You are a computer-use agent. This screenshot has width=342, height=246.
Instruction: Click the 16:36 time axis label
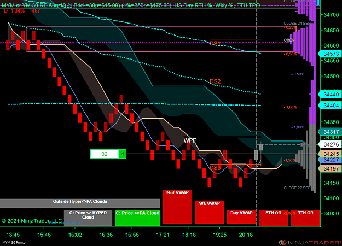[106, 235]
